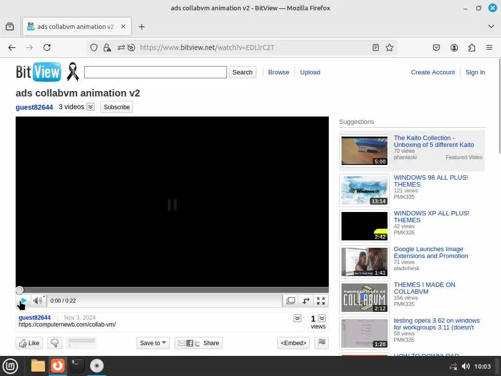Open guest82644 channel link below title
Image resolution: width=501 pixels, height=376 pixels.
click(34, 107)
